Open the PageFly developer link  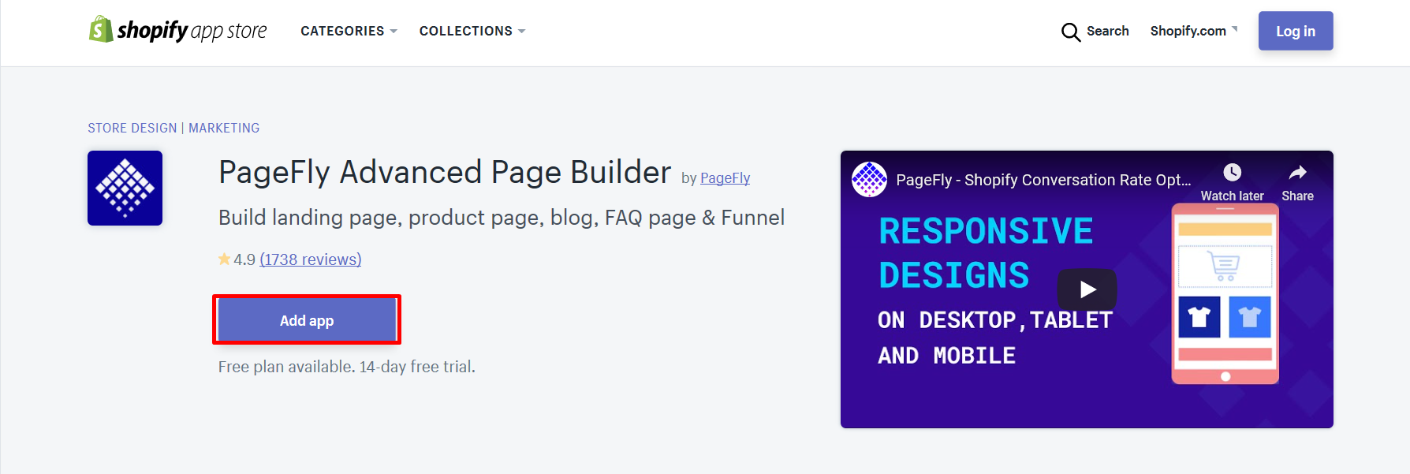[725, 178]
